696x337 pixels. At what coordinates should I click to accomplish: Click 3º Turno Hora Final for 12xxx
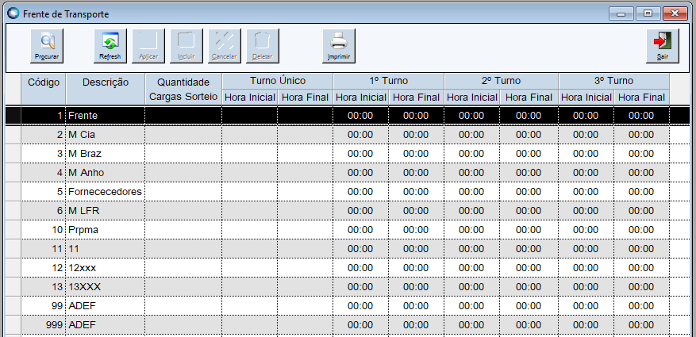[x=641, y=268]
